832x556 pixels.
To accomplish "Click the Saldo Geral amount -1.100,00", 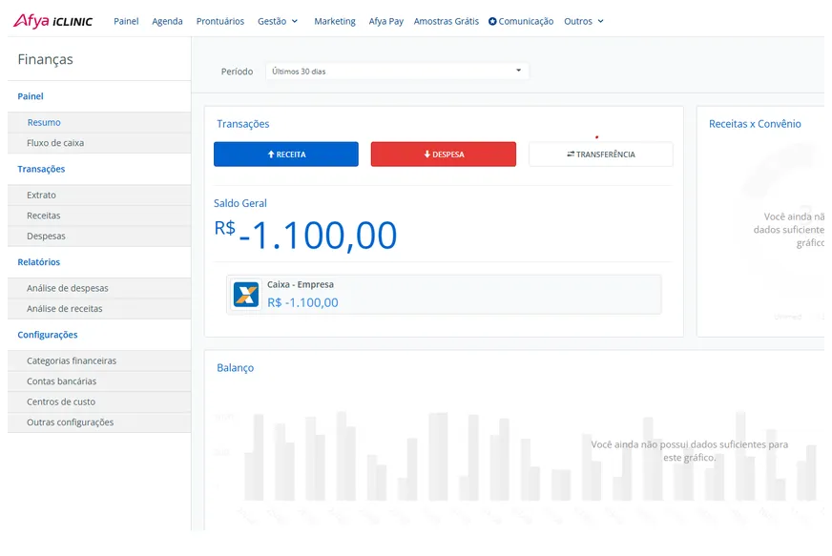I will click(x=305, y=235).
